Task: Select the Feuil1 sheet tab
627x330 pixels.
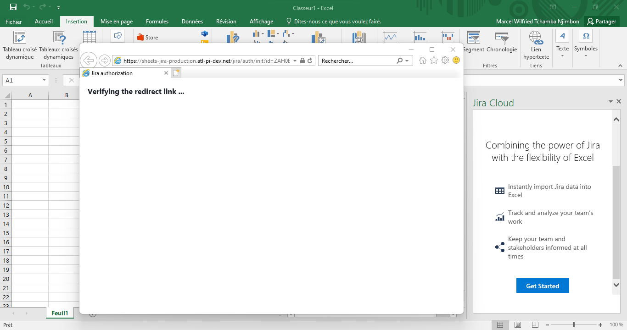Action: [x=60, y=313]
